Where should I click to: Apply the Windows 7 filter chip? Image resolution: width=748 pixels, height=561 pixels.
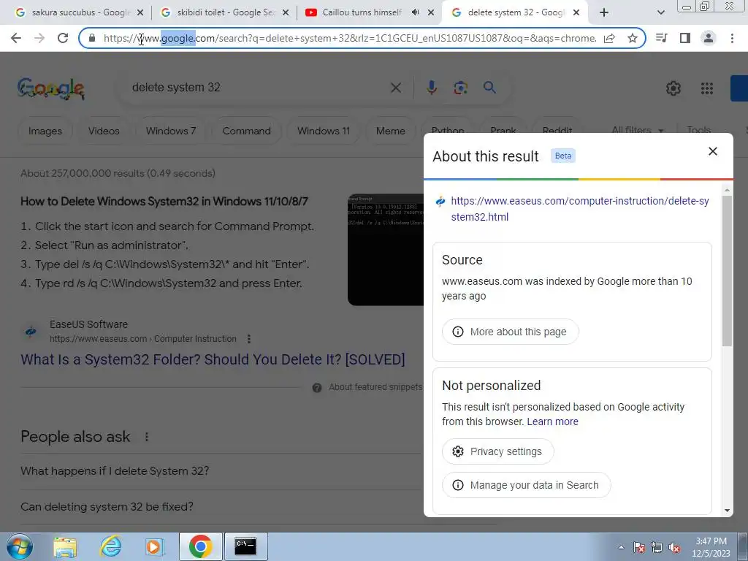coord(171,131)
